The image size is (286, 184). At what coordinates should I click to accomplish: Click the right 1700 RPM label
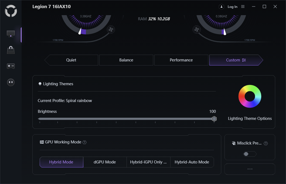250,40
